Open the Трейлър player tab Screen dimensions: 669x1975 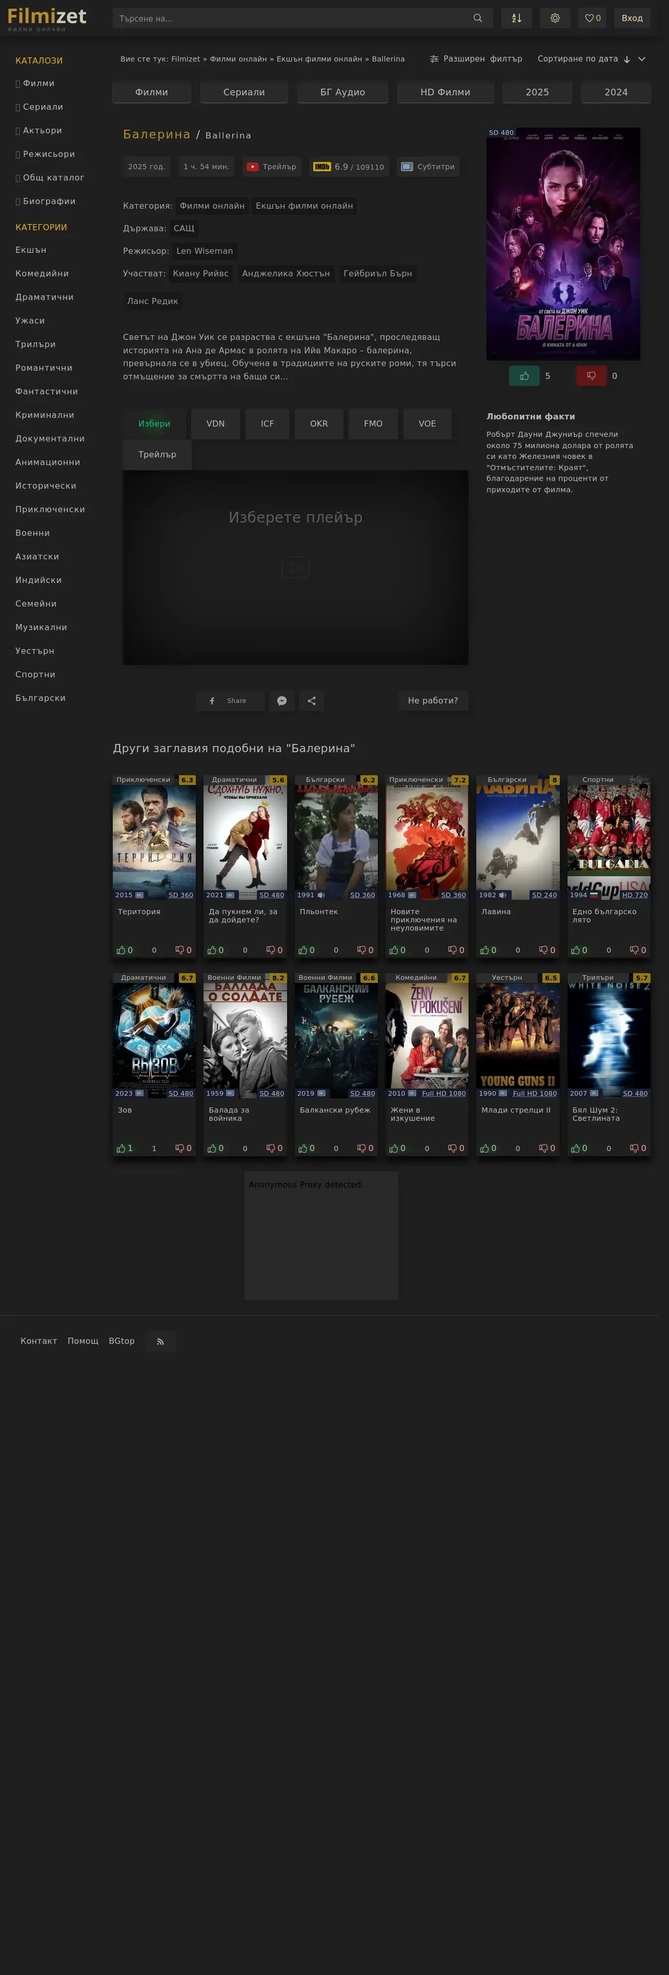point(157,455)
